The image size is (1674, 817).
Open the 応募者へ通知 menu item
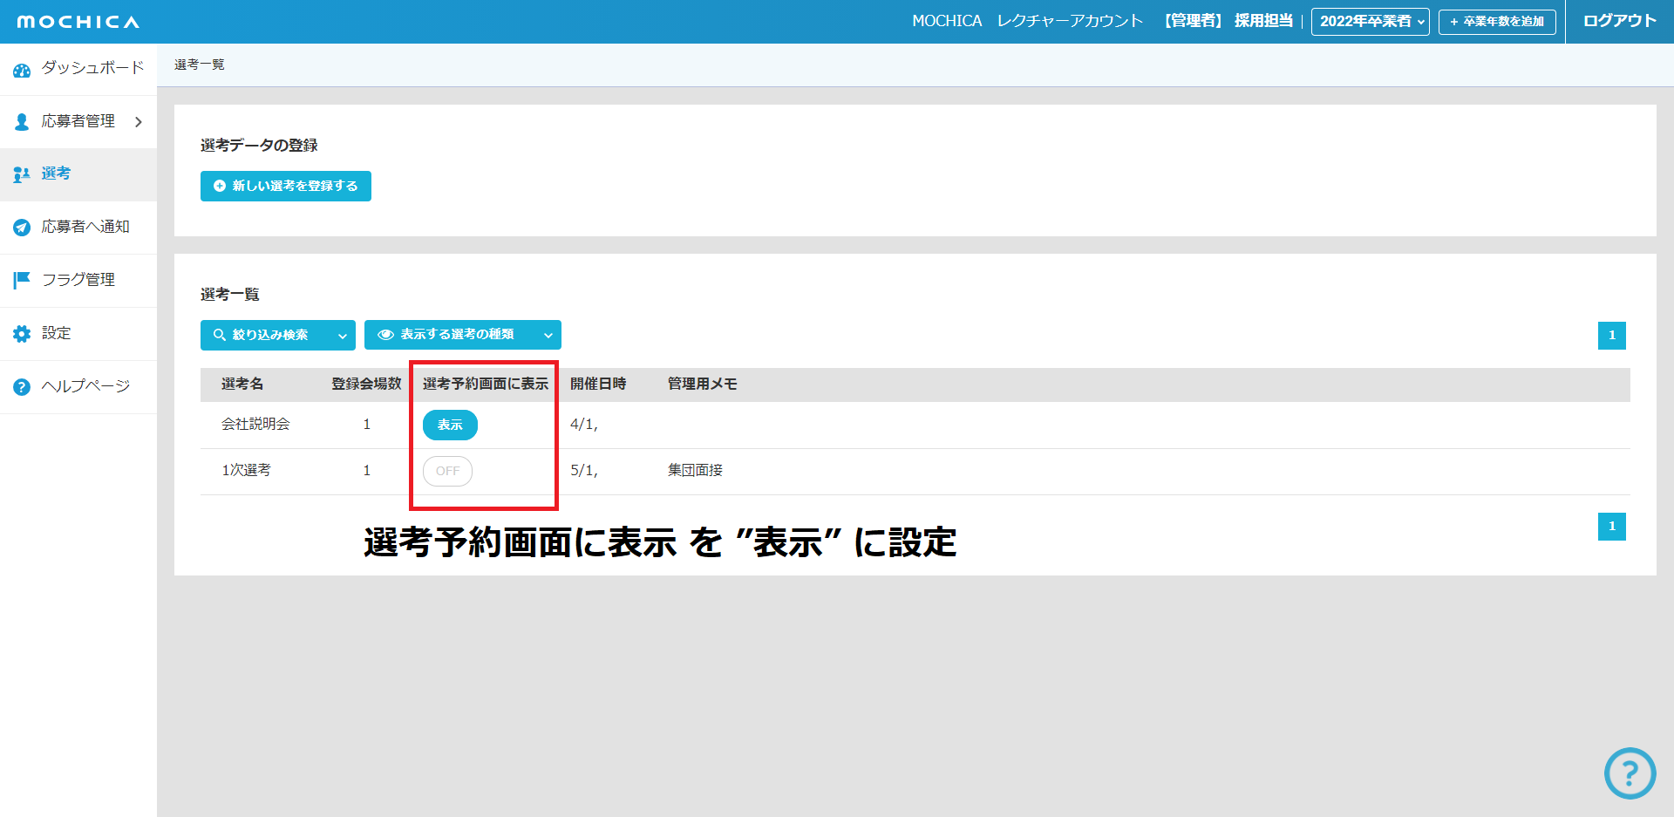tap(85, 227)
